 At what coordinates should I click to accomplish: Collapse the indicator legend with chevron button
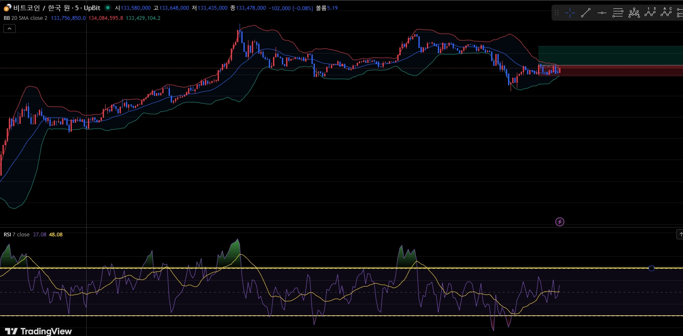pos(9,28)
